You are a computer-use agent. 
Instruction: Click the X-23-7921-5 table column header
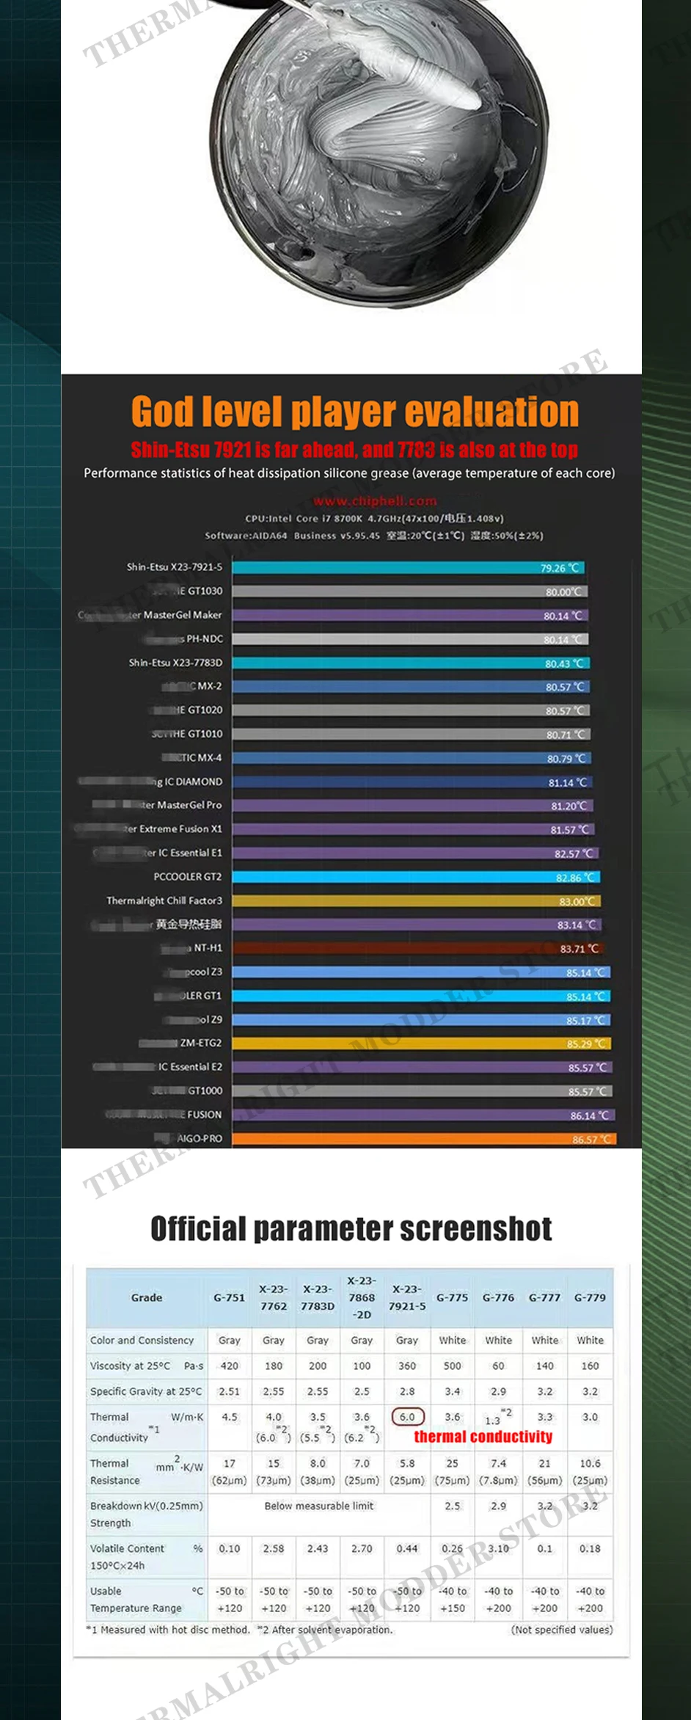click(x=407, y=1297)
